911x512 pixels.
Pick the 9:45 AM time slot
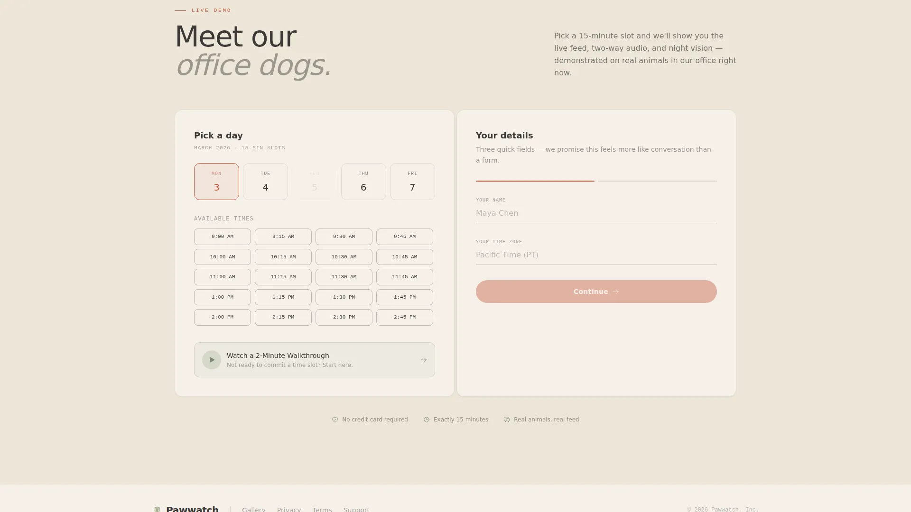(405, 237)
